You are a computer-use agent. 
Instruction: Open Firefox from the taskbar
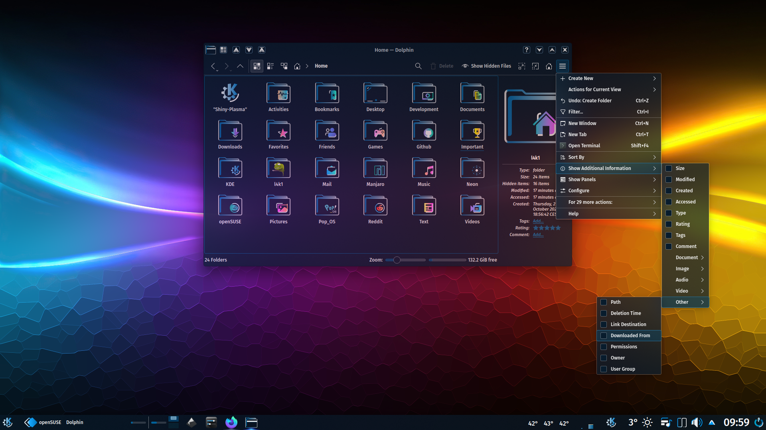(231, 422)
